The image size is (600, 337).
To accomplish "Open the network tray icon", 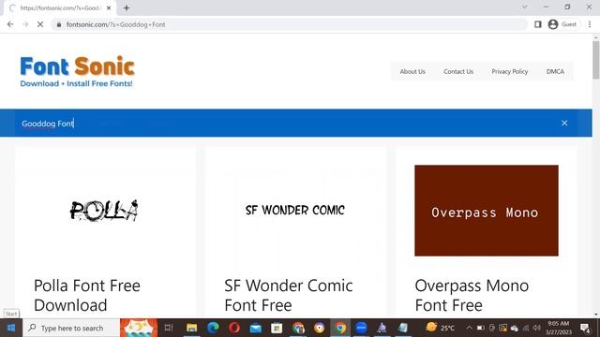I will point(526,328).
